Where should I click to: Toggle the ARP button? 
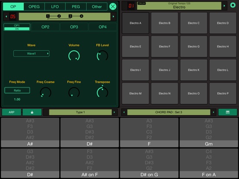(11, 112)
